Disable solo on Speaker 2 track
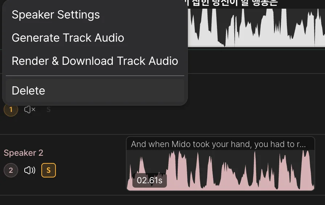This screenshot has height=205, width=325. pyautogui.click(x=49, y=170)
